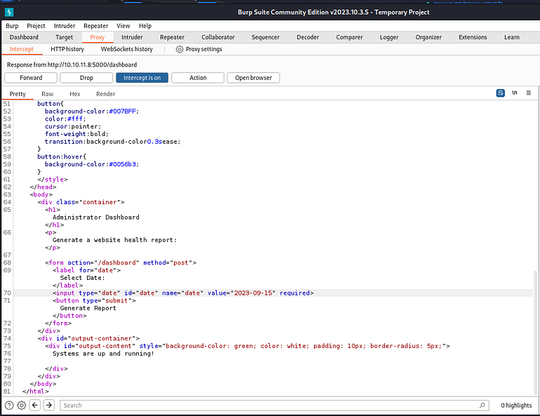Toggle the Intercept is on button
540x416 pixels.
point(142,78)
